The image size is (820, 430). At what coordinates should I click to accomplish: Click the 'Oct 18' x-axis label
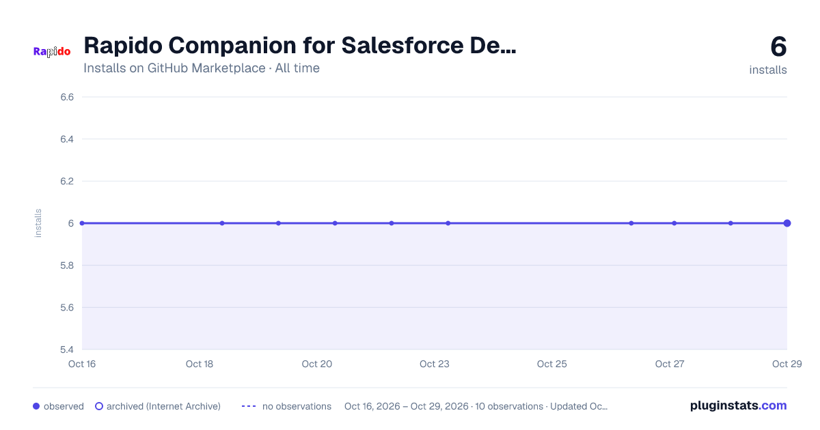(200, 364)
